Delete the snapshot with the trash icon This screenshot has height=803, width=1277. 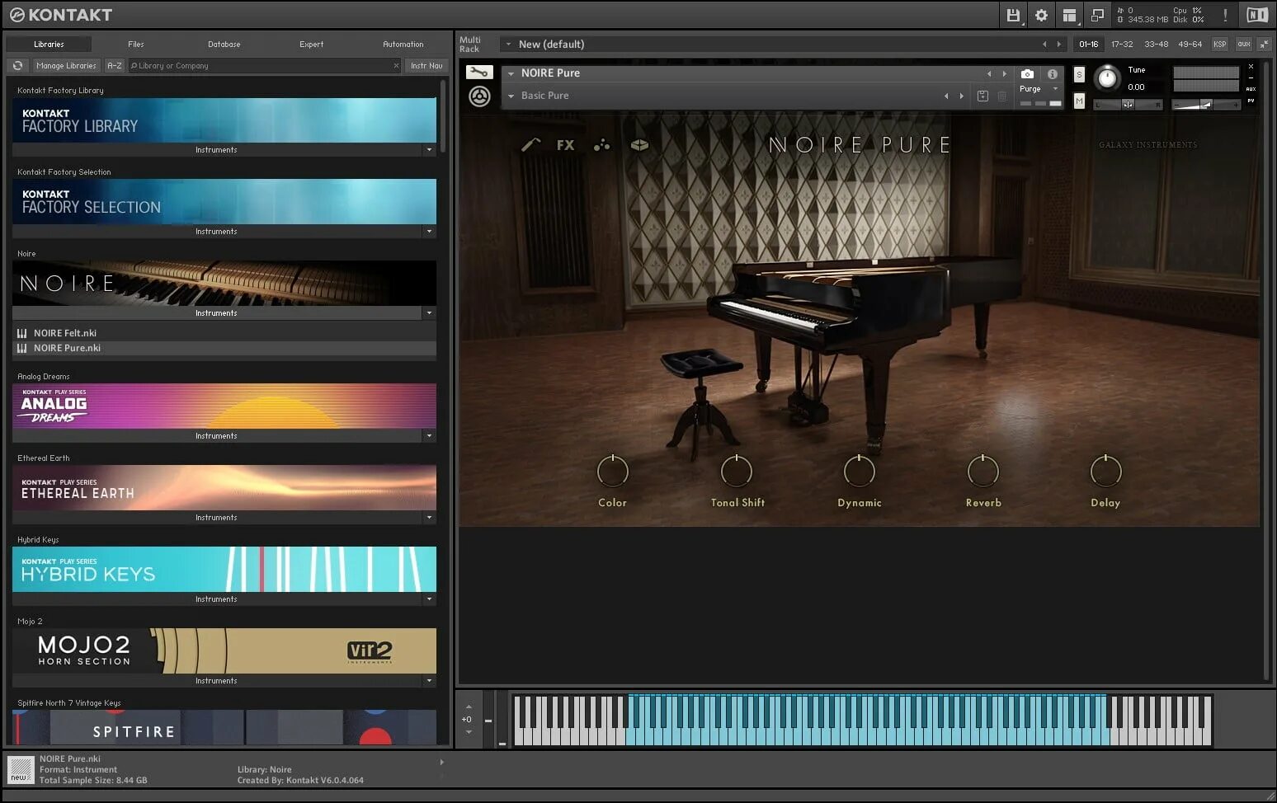1001,96
